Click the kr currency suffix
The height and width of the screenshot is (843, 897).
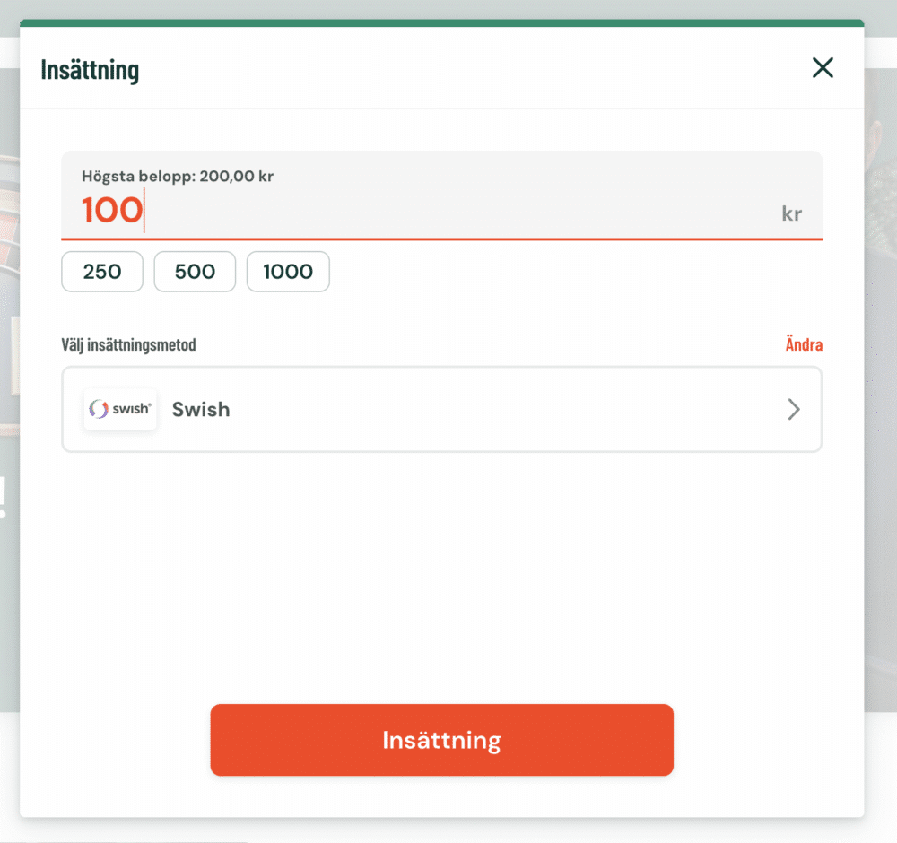[x=791, y=213]
